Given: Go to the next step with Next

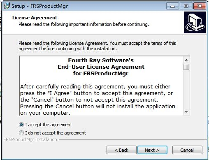Looking at the screenshot, I should (x=152, y=150).
